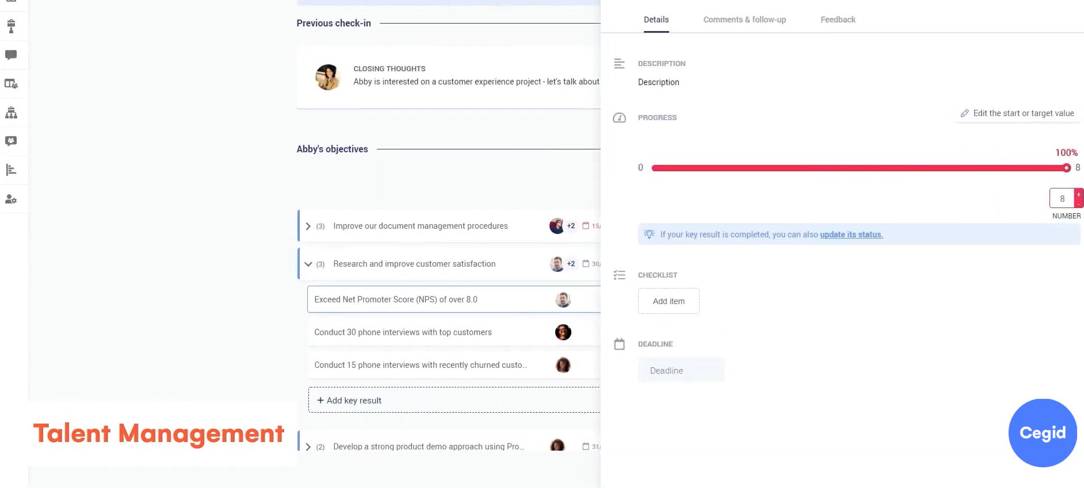Screen dimensions: 1084x488
Task: Follow the update its status link
Action: [851, 235]
